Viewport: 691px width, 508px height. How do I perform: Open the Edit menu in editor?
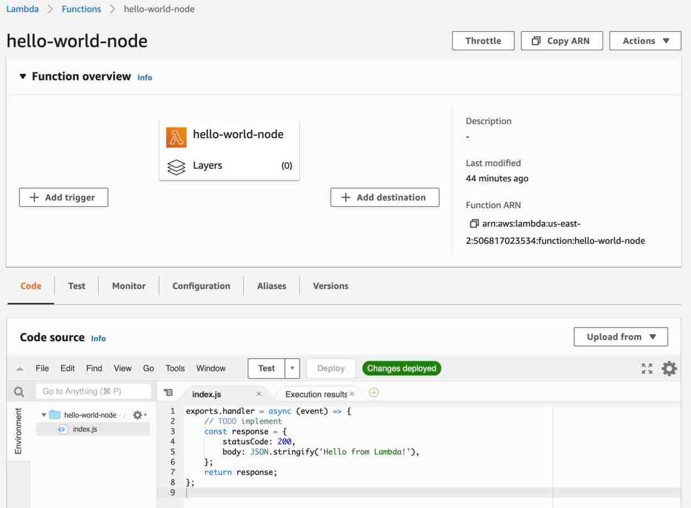click(x=68, y=368)
